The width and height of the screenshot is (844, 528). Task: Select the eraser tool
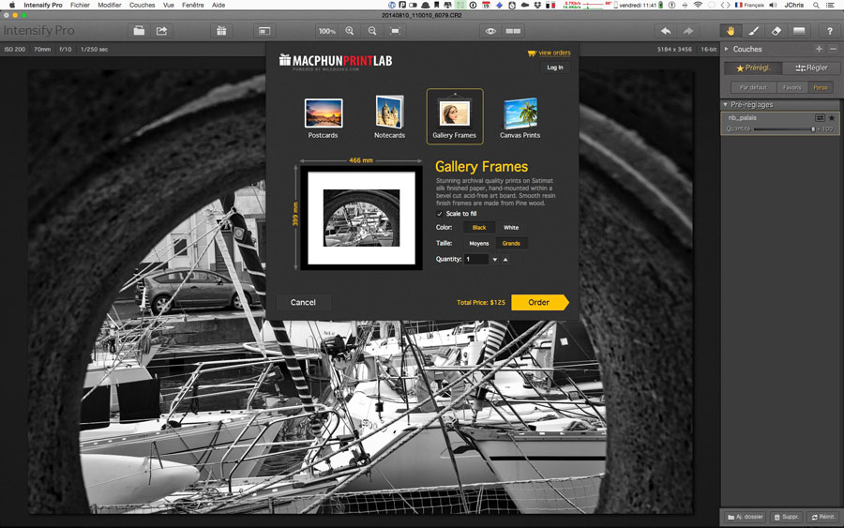click(776, 31)
